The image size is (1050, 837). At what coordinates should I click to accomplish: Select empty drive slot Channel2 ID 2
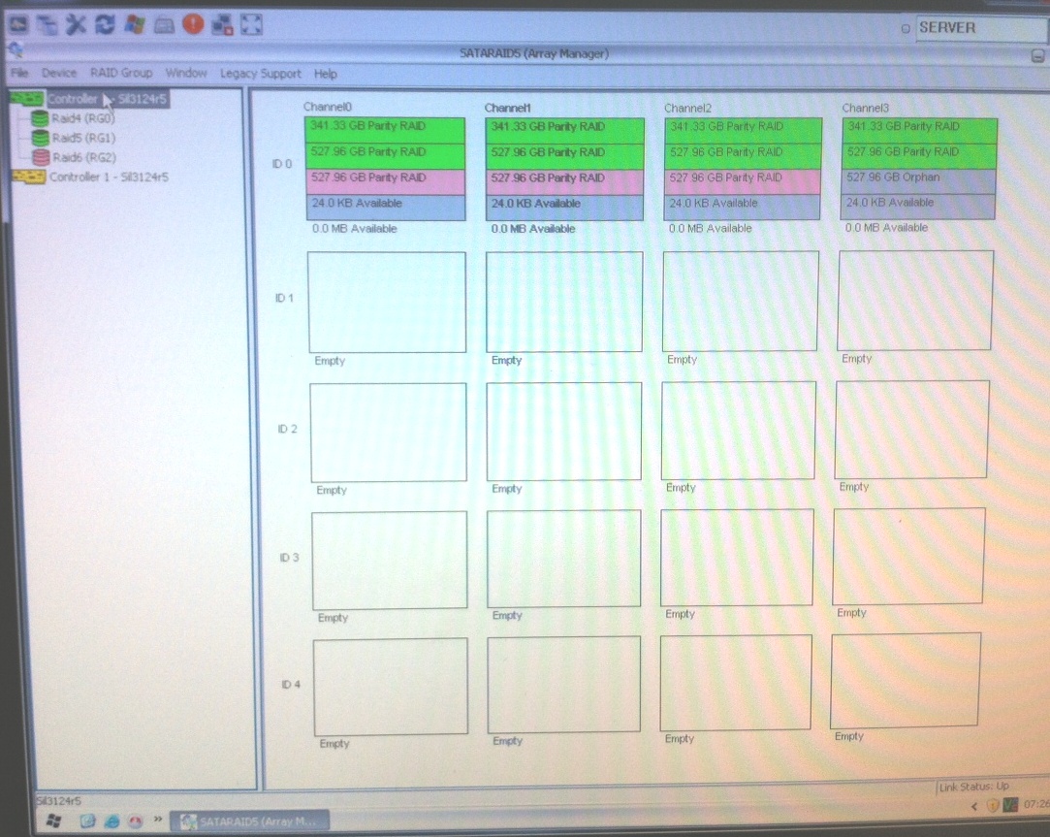tap(738, 431)
